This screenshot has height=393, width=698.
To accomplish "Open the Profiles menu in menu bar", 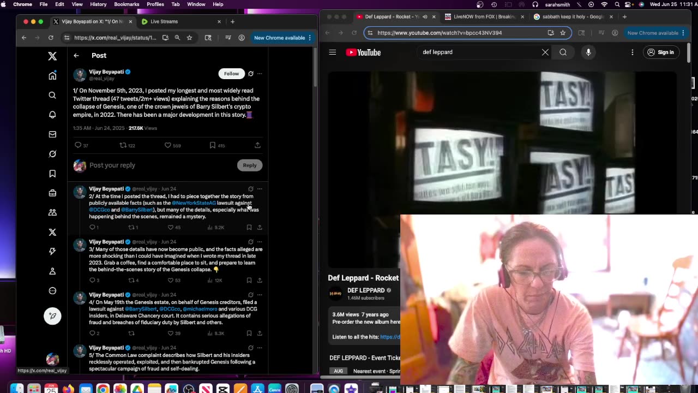I will click(155, 4).
